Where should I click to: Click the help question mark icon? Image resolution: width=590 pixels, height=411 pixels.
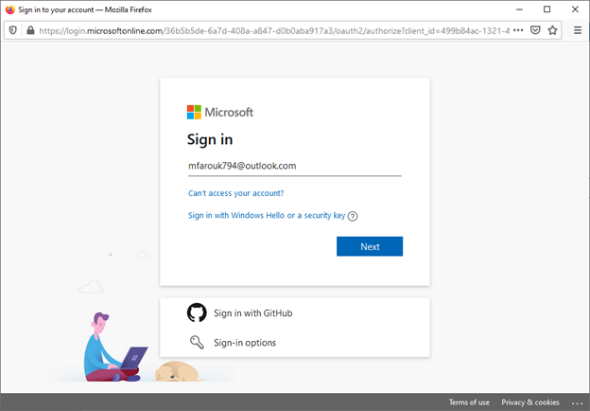coord(353,216)
